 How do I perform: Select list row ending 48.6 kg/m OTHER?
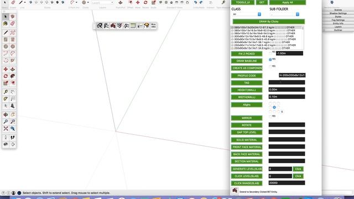(266, 36)
